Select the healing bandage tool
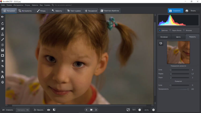Screen dimensions: 201x113 click(x=2, y=29)
